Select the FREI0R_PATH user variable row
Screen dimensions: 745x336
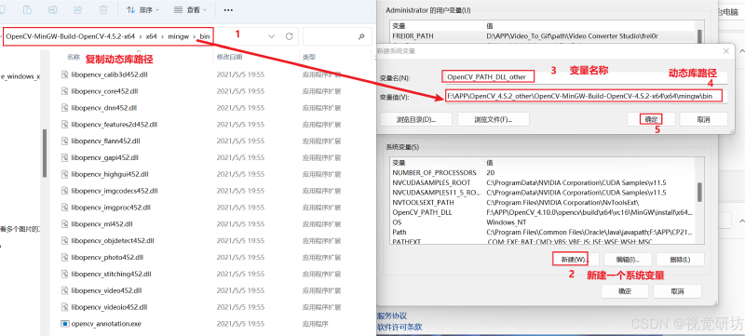click(543, 35)
